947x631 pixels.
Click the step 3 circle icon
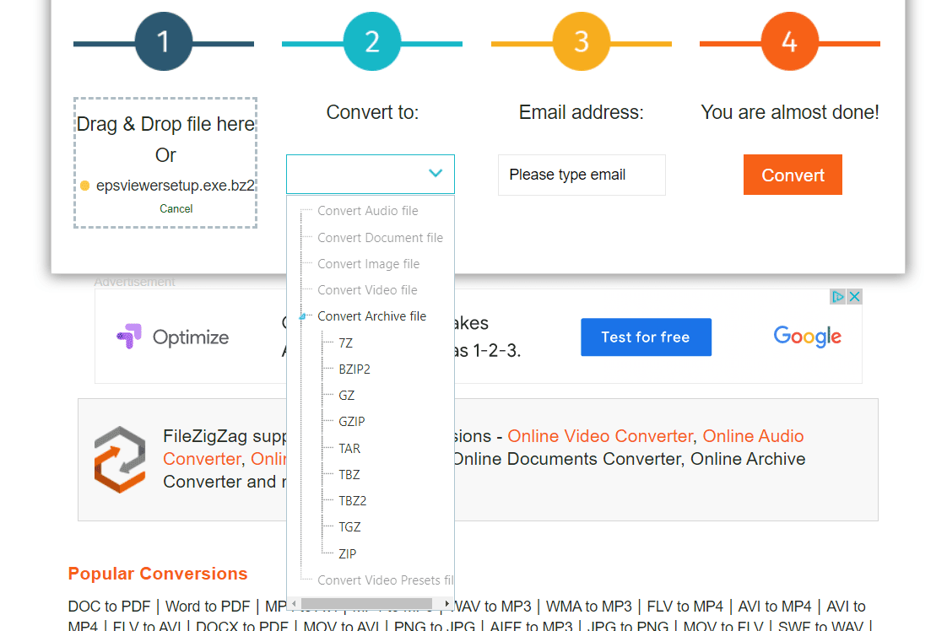click(x=581, y=41)
